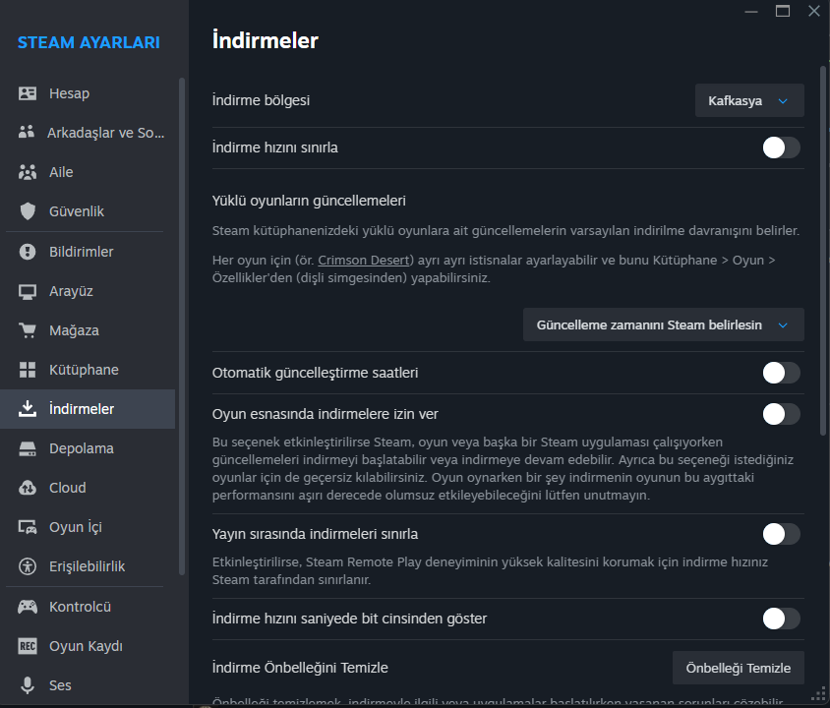This screenshot has width=830, height=708.
Task: Toggle Oyun esnasında indirmelere izin ver
Action: pyautogui.click(x=781, y=414)
